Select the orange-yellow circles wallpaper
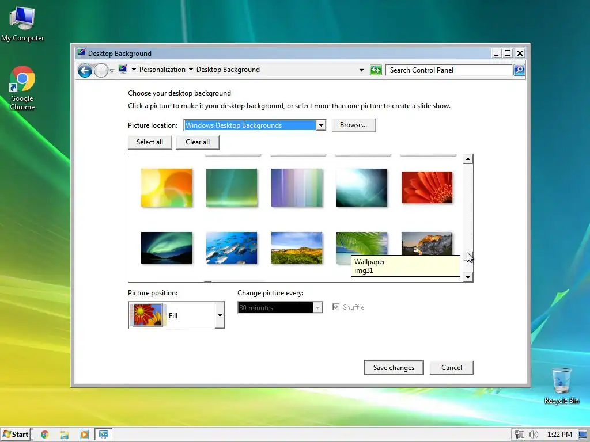Viewport: 590px width, 442px height. 167,188
